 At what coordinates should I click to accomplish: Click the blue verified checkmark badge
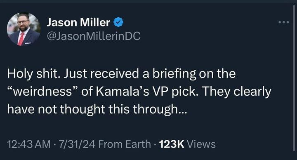point(118,22)
